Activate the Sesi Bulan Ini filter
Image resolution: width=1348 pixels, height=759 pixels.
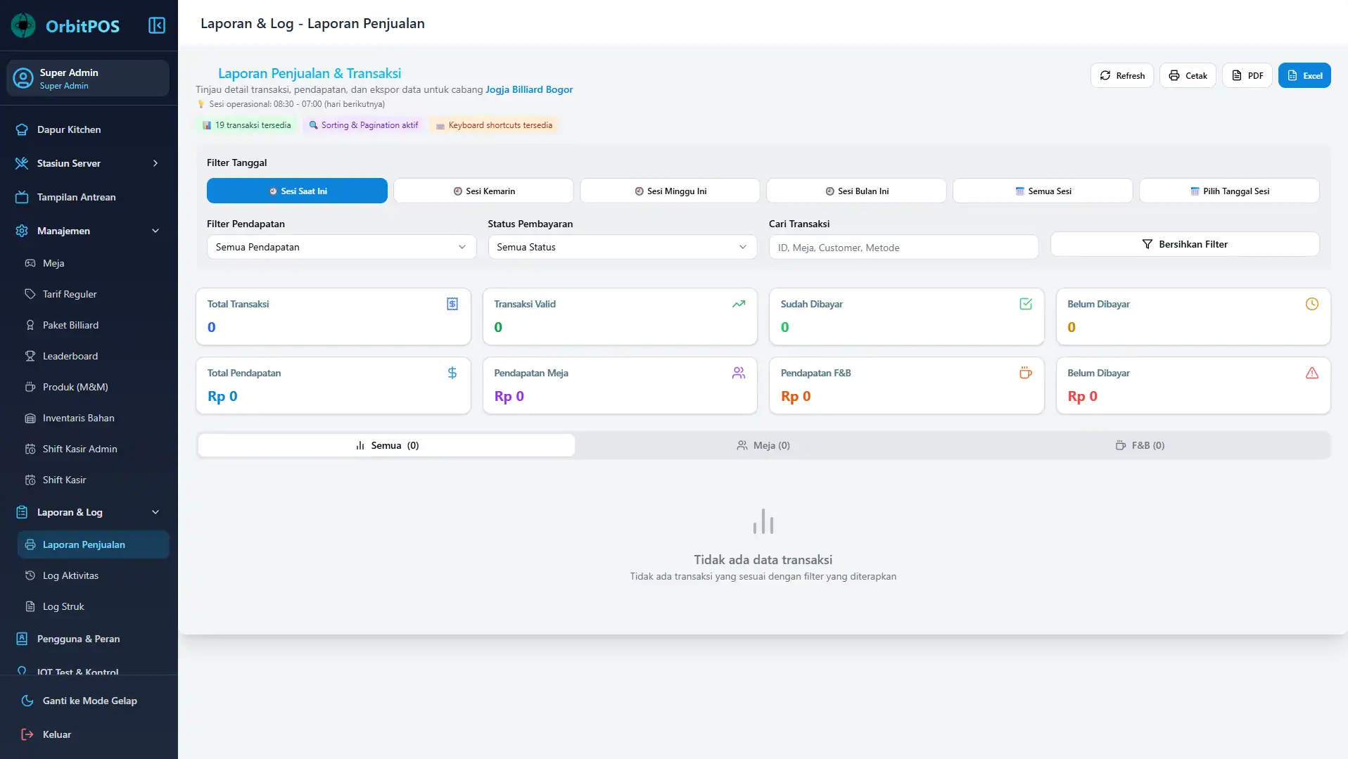tap(856, 191)
